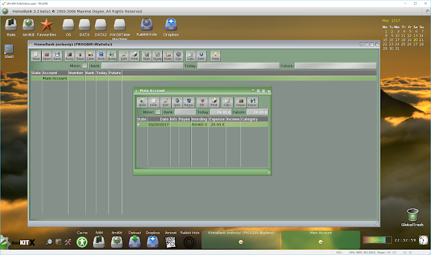Open the Statistics (Stat.) toolbar button
431x255 pixels.
click(x=147, y=56)
